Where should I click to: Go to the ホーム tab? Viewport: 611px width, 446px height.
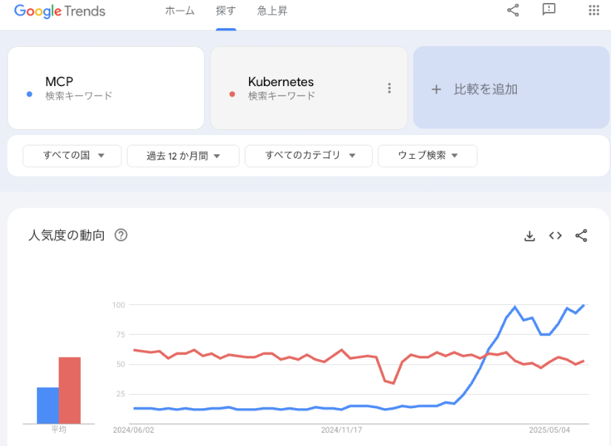(x=179, y=10)
